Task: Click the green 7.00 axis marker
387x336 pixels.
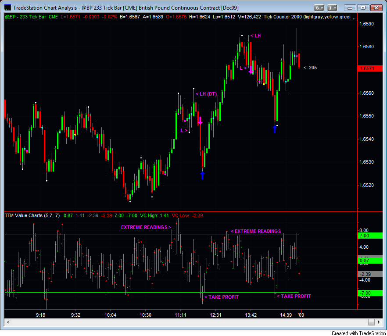Action: coord(370,236)
